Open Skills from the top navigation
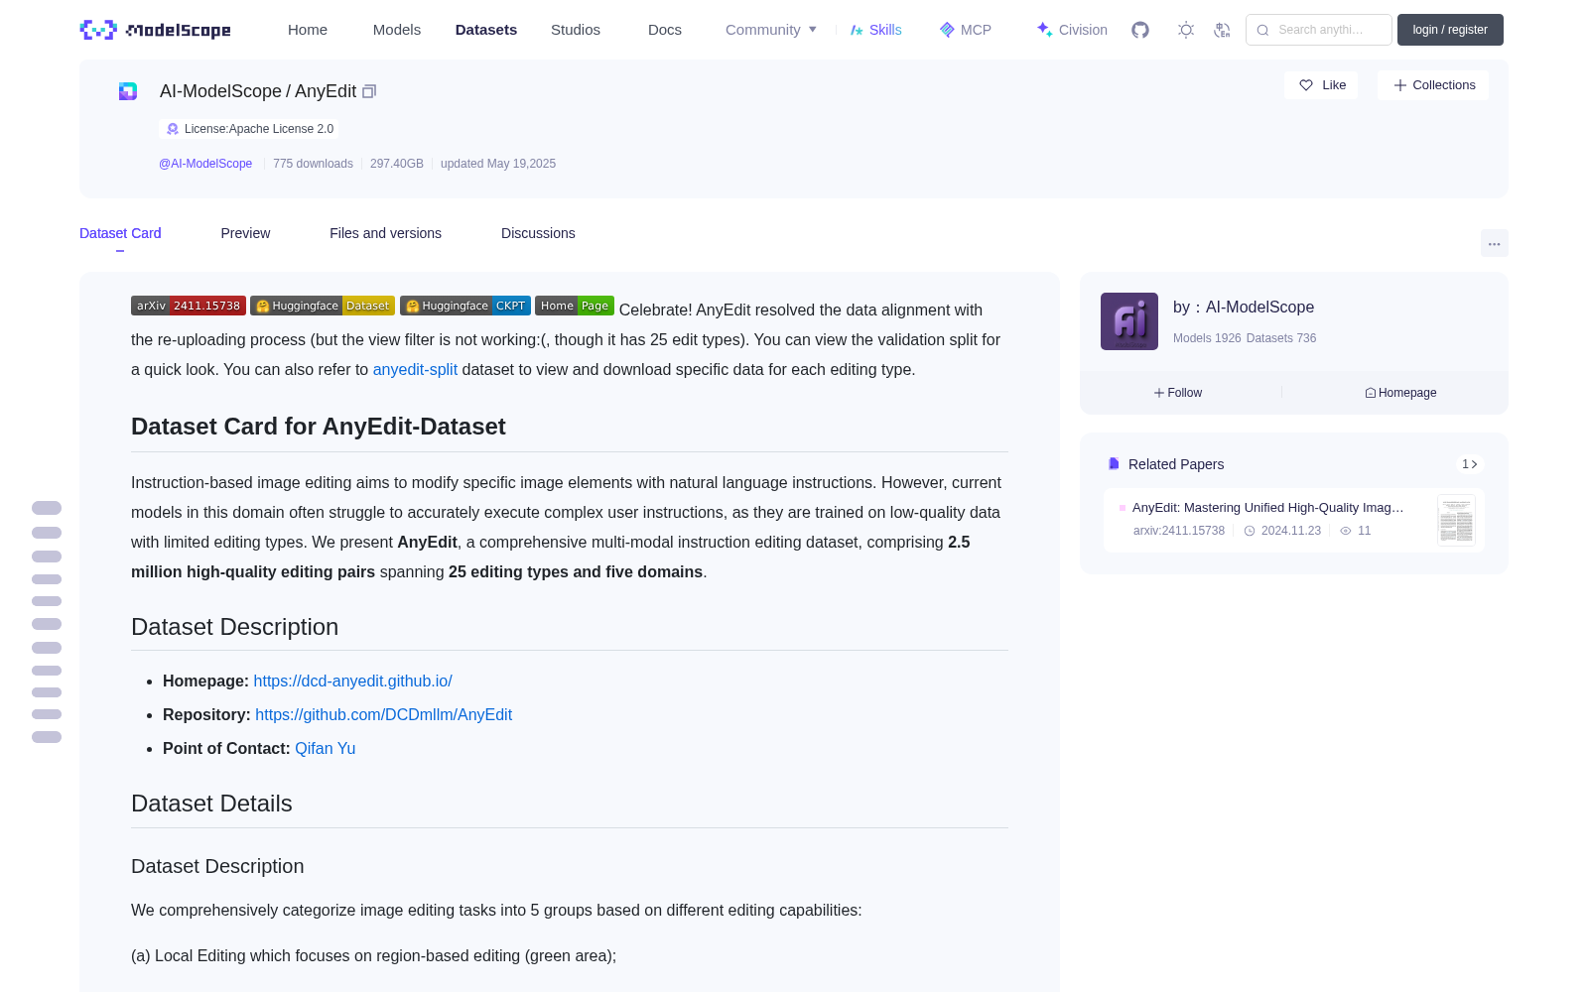The width and height of the screenshot is (1588, 992). click(x=875, y=30)
